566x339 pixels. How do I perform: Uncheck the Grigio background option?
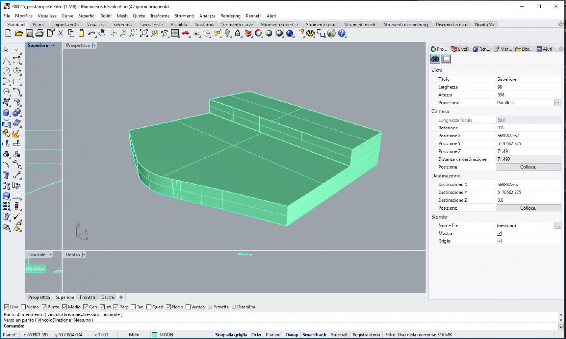[499, 241]
